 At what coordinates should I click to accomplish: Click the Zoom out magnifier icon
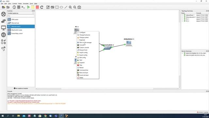click(x=75, y=7)
